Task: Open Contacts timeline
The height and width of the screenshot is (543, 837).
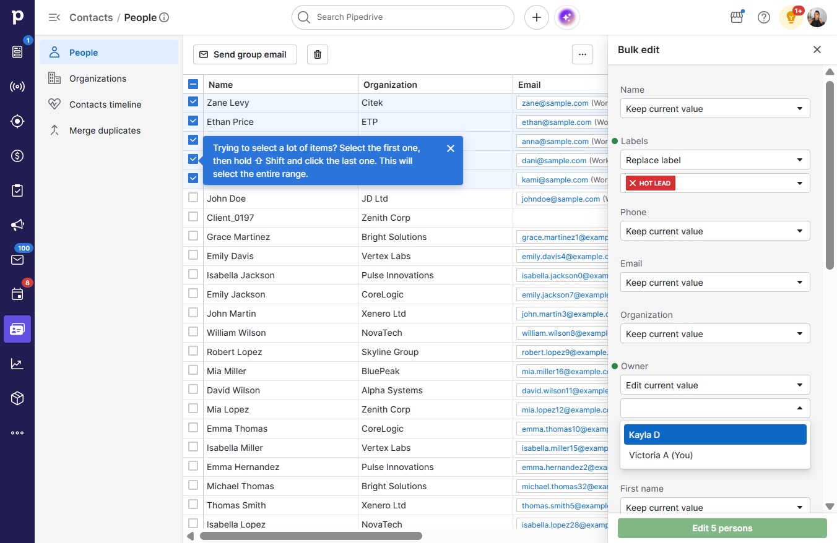Action: (109, 105)
